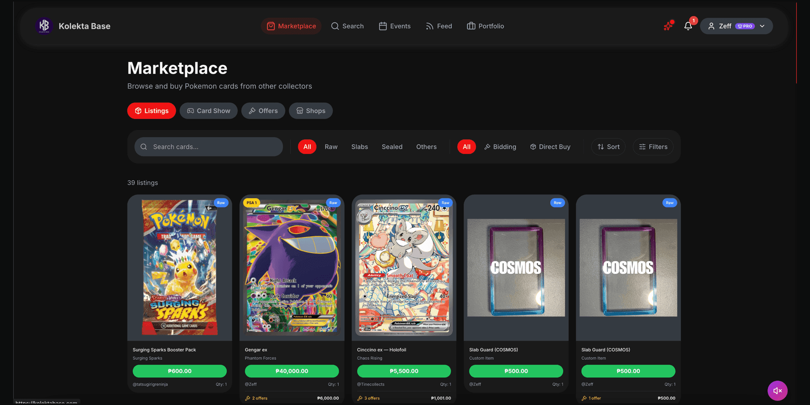
Task: Filter listings by Raw
Action: (x=331, y=147)
